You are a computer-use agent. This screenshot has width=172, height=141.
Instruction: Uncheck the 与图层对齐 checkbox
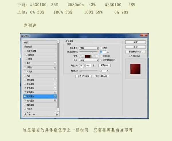tap(101, 60)
